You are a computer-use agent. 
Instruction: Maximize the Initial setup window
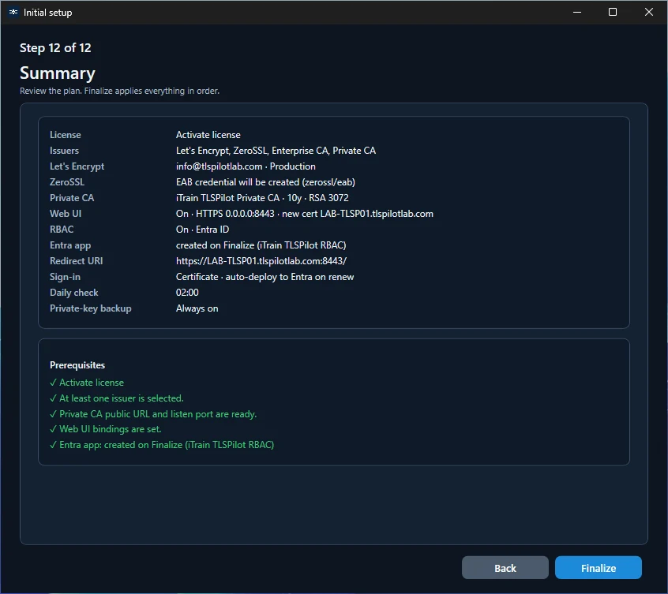coord(613,12)
